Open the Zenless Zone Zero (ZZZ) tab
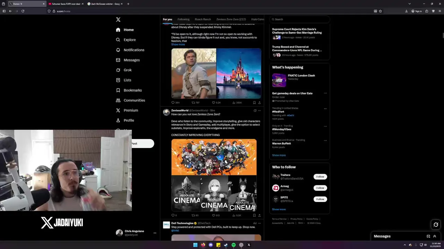This screenshot has width=444, height=249. tap(231, 19)
